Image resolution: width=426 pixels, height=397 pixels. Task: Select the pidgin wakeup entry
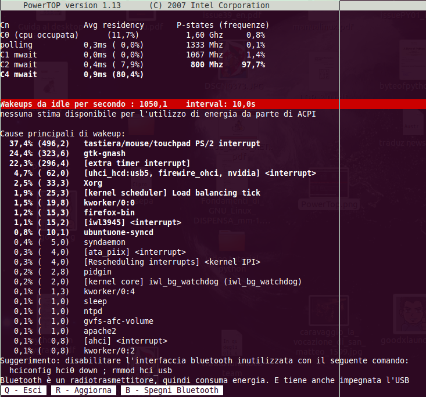(x=98, y=272)
